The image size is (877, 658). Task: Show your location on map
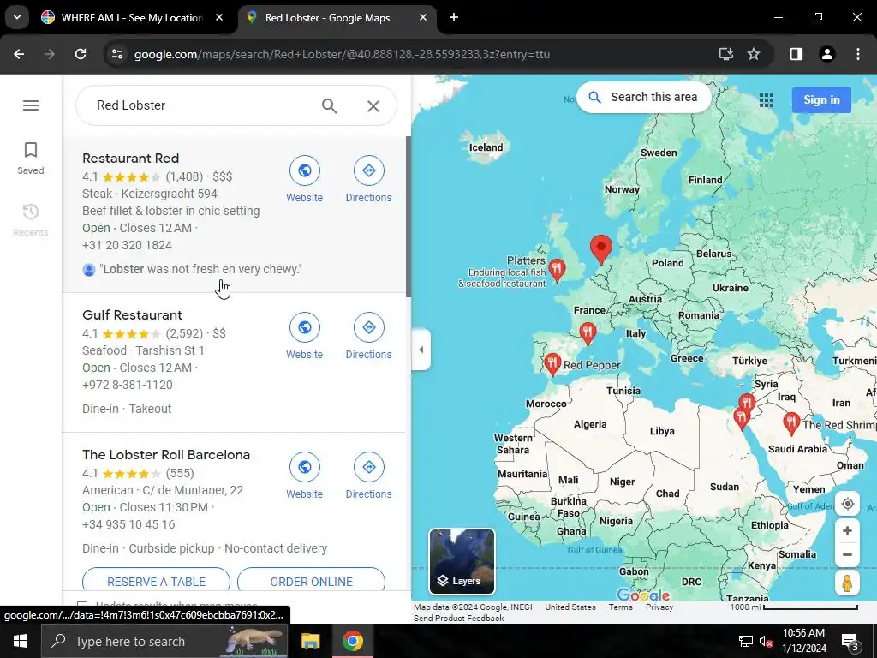[847, 504]
